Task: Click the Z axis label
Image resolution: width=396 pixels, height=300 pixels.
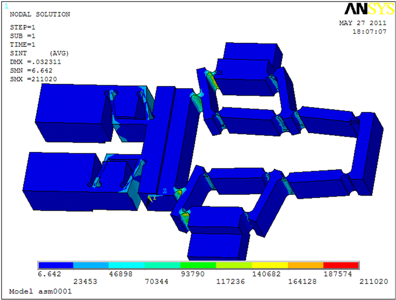Action: tap(165, 191)
